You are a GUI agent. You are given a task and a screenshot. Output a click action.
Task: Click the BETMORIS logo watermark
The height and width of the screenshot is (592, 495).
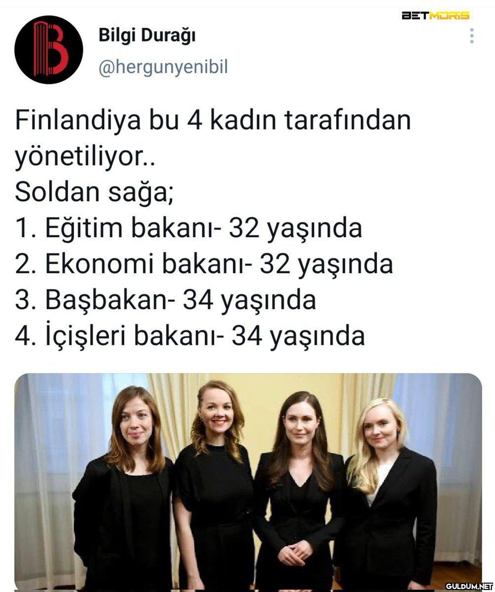436,16
